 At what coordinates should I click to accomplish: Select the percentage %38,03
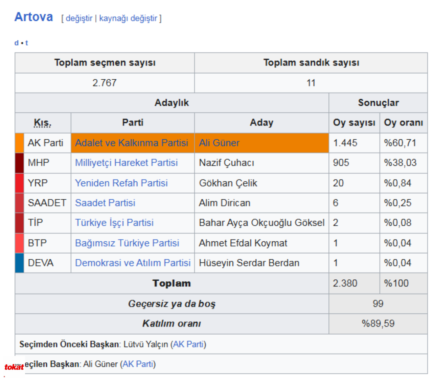(400, 163)
